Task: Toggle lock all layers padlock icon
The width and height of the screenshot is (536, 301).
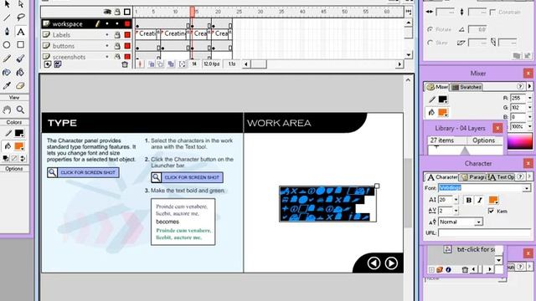Action: 117,12
